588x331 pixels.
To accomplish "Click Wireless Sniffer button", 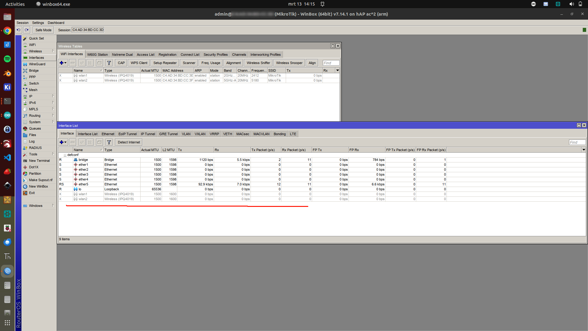I will click(258, 63).
